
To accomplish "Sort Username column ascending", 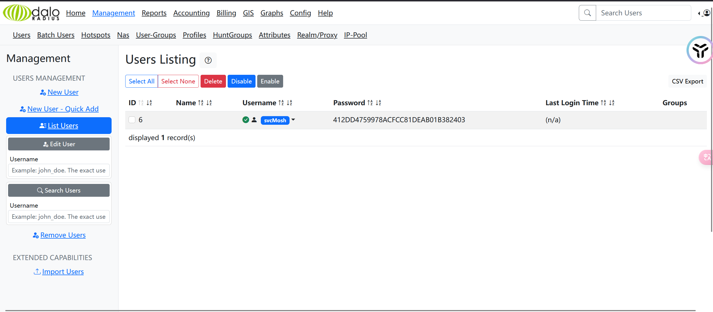I will (281, 103).
